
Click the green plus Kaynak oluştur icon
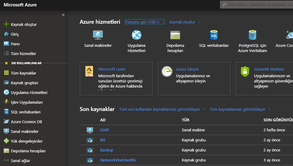click(6, 24)
